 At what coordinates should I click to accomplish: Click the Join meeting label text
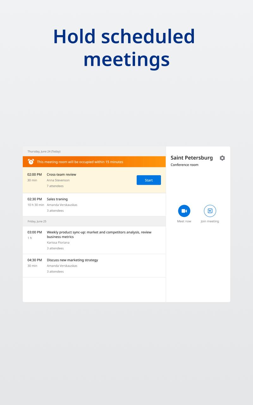[210, 221]
